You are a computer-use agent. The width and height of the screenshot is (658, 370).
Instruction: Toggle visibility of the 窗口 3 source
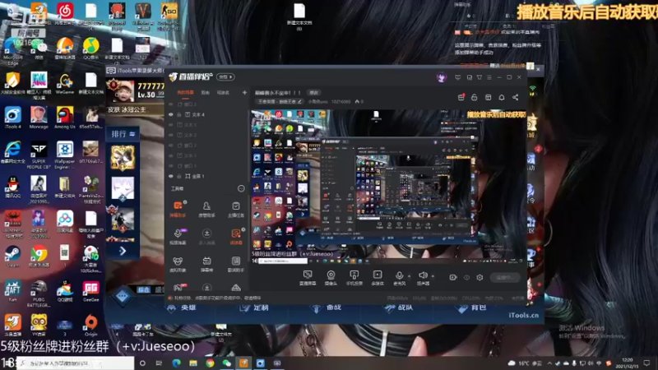[x=171, y=146]
